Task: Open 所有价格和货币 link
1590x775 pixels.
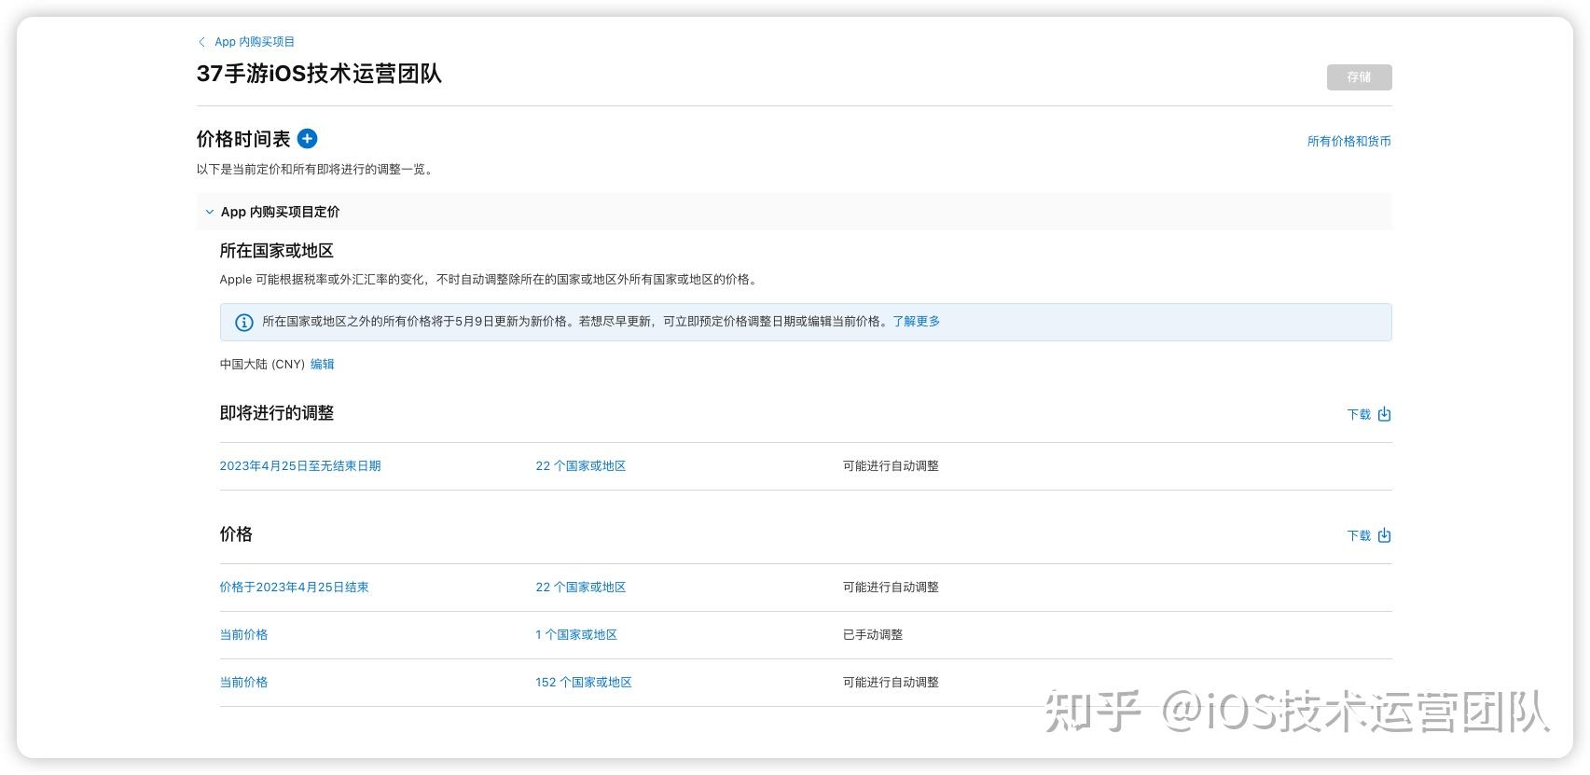Action: (x=1348, y=142)
